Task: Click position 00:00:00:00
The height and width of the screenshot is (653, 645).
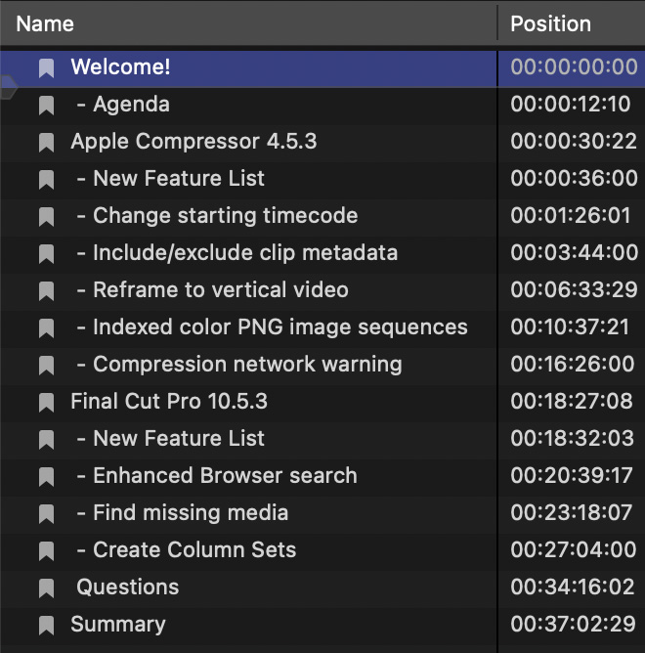Action: coord(574,67)
